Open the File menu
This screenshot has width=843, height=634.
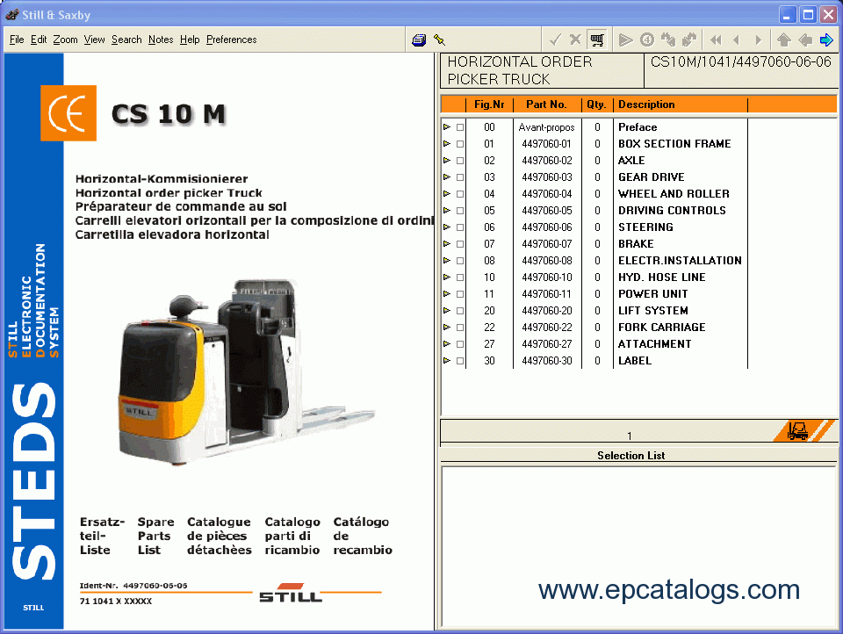point(17,40)
